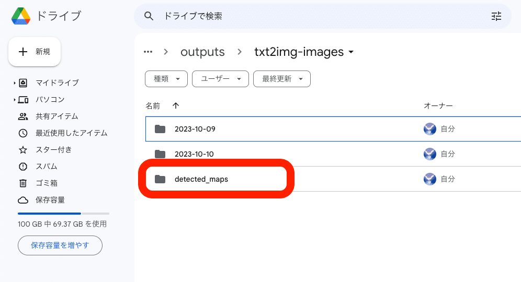Open 保存容量 storage in sidebar
Screen dimensions: 521x282
pyautogui.click(x=50, y=200)
